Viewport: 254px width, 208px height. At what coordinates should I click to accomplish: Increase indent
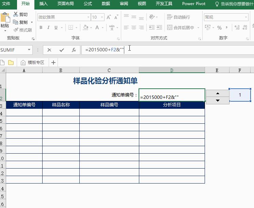pyautogui.click(x=159, y=27)
